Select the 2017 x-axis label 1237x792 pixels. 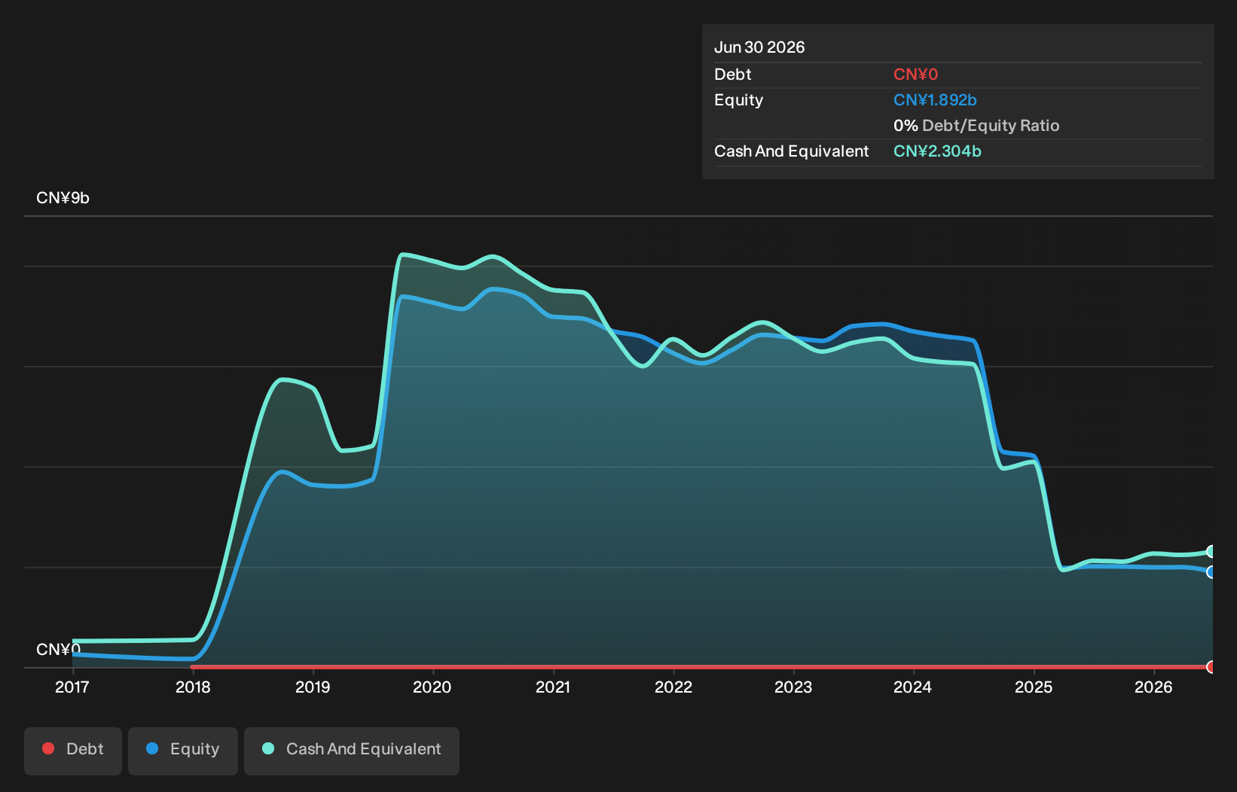coord(72,687)
